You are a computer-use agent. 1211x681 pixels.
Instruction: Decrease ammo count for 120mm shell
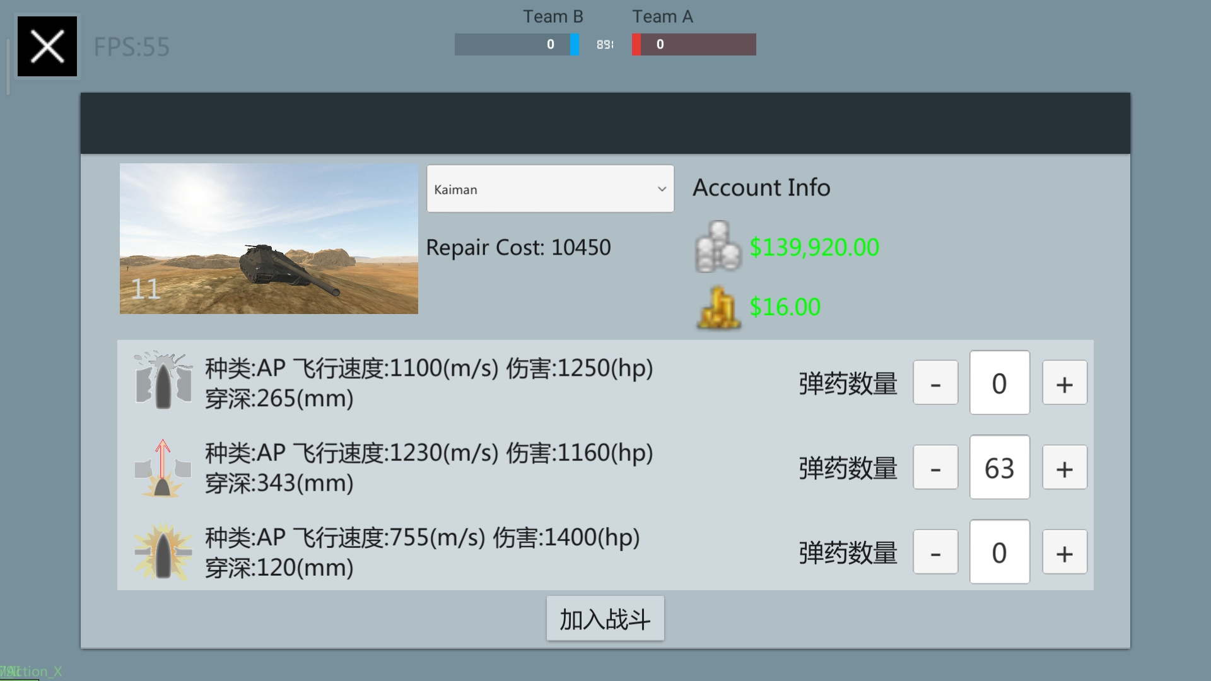(935, 552)
